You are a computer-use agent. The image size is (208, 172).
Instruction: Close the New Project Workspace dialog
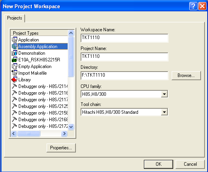pyautogui.click(x=202, y=6)
